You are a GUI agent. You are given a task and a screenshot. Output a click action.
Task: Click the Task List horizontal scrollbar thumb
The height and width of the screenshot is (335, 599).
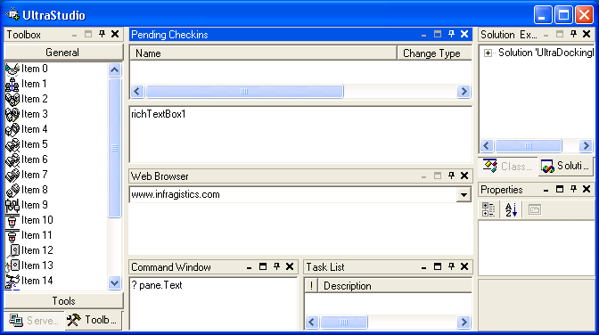[x=344, y=322]
